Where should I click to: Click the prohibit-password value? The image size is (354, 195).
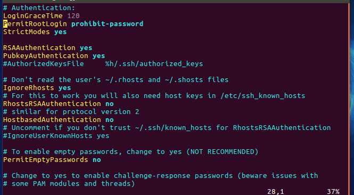[x=108, y=24]
